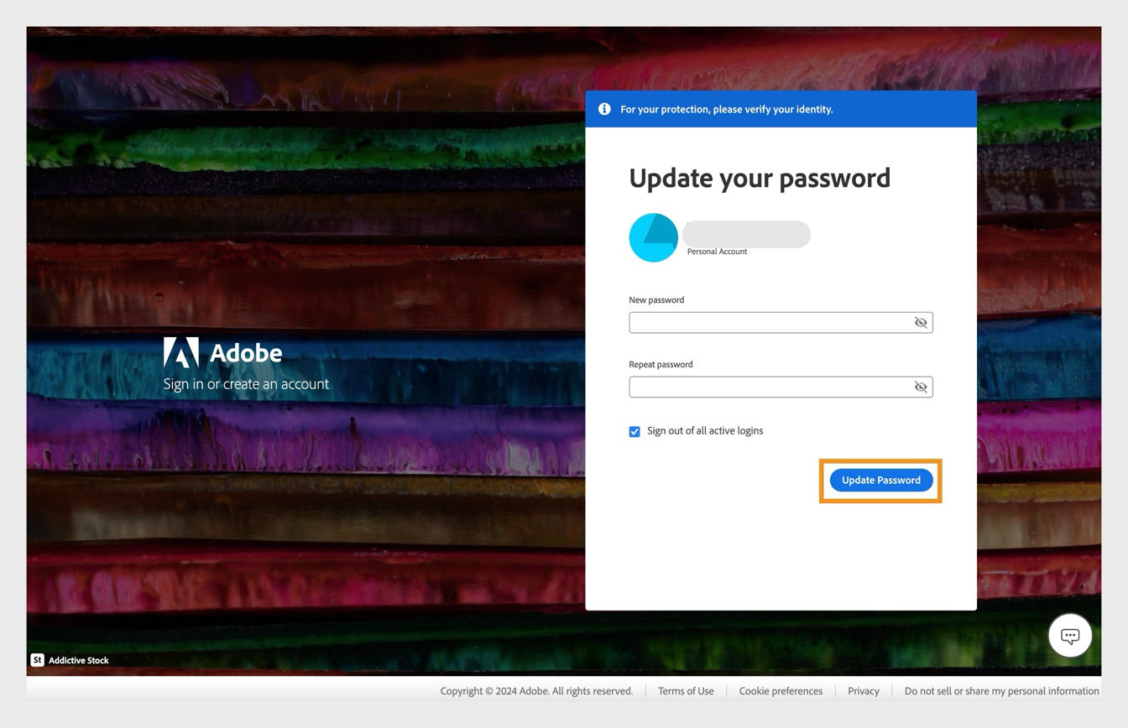
Task: Open Cookie preferences
Action: coord(781,690)
